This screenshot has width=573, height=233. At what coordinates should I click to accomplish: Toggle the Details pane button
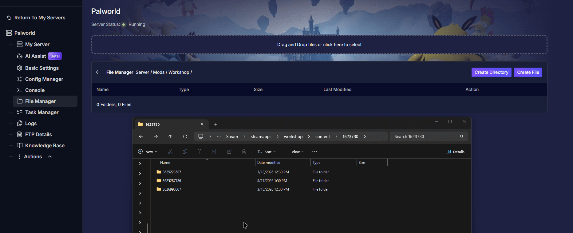455,152
